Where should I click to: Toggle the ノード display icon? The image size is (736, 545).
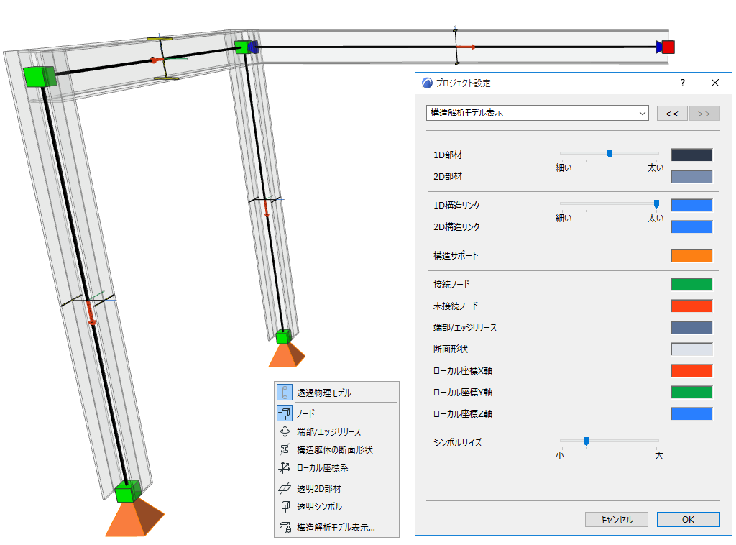click(285, 413)
